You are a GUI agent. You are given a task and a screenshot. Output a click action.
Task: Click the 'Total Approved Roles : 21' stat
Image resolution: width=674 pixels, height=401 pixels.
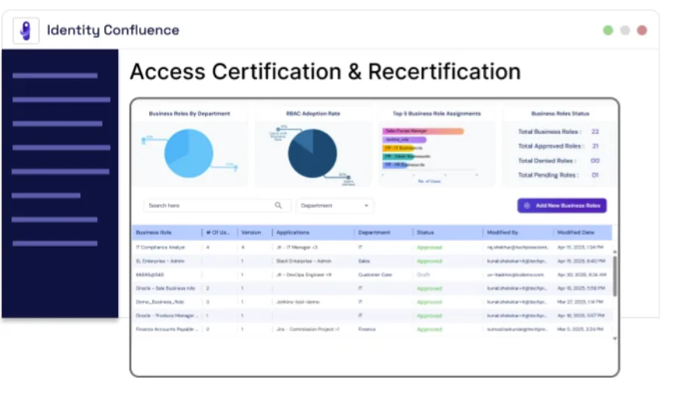558,146
